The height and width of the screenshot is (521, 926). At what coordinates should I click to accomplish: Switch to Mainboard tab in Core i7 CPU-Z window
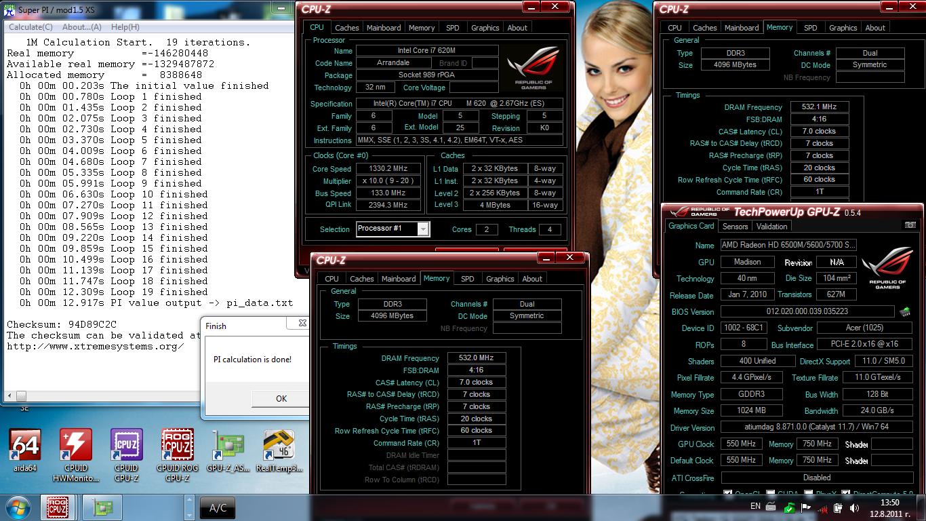click(384, 28)
